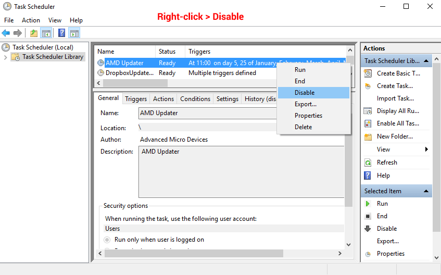Screen dimensions: 441x275
Task: Switch to the Conditions tab
Action: click(195, 99)
